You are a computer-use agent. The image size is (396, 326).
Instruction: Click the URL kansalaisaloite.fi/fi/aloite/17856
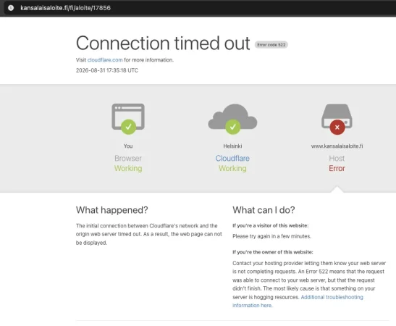point(65,8)
